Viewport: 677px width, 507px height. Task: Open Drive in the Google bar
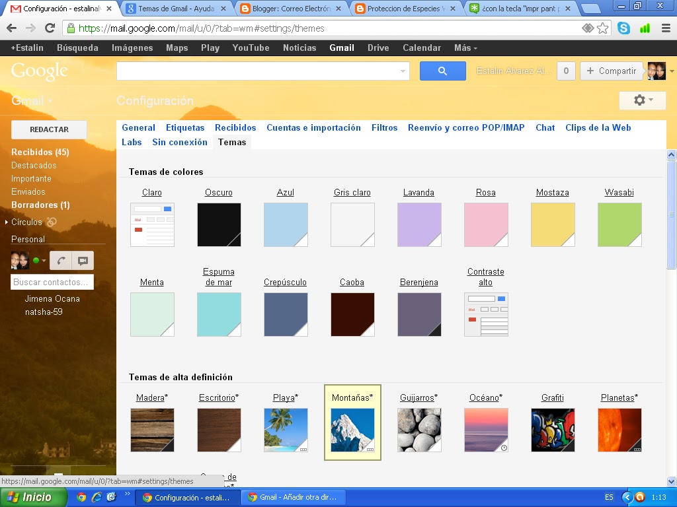tap(378, 48)
